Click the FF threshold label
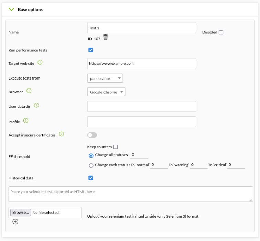 pos(19,157)
